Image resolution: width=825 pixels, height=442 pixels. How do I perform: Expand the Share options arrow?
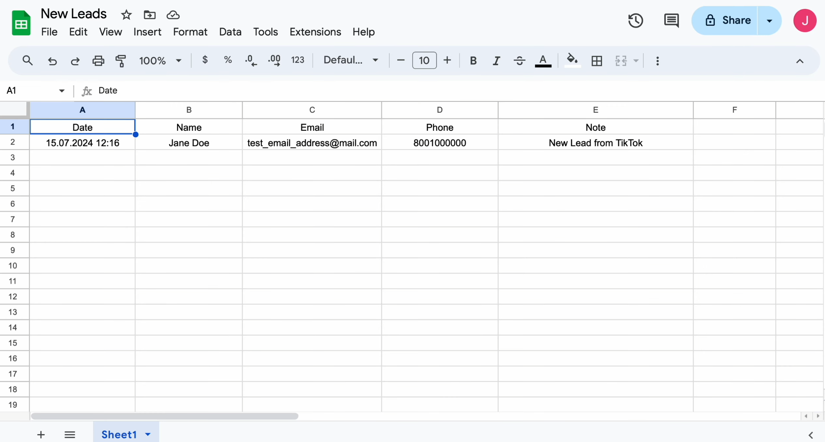coord(770,21)
